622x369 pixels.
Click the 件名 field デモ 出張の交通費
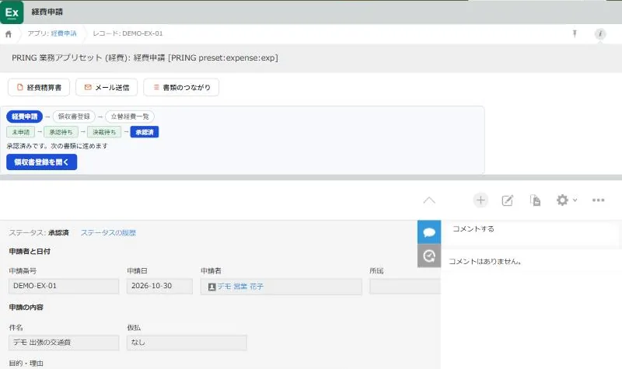pyautogui.click(x=64, y=343)
